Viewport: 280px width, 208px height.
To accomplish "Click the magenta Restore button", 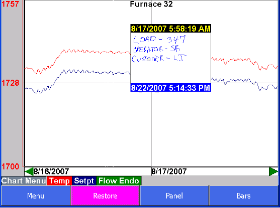I will coord(105,195).
